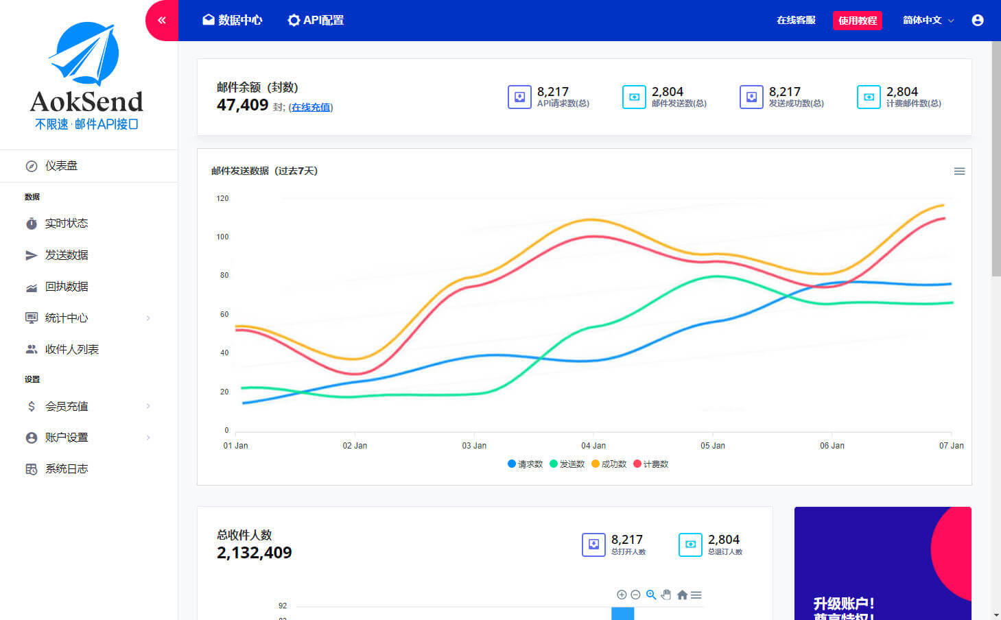Click zoom out minus icon on lower chart
Viewport: 1001px width, 620px height.
coord(635,595)
